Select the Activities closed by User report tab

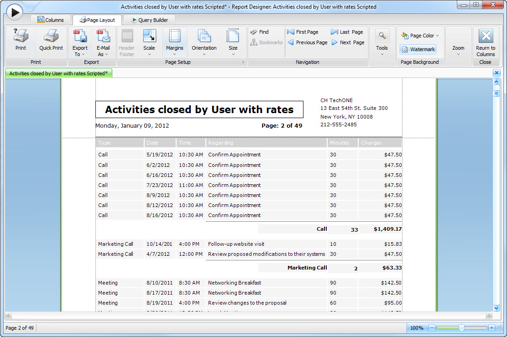click(58, 73)
